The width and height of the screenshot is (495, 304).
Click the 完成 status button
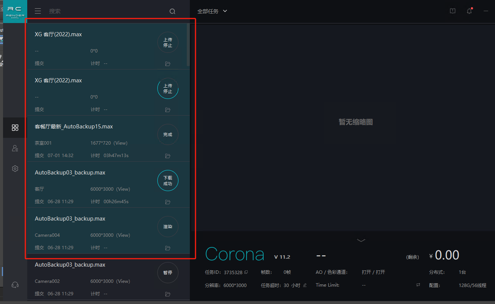tap(168, 135)
